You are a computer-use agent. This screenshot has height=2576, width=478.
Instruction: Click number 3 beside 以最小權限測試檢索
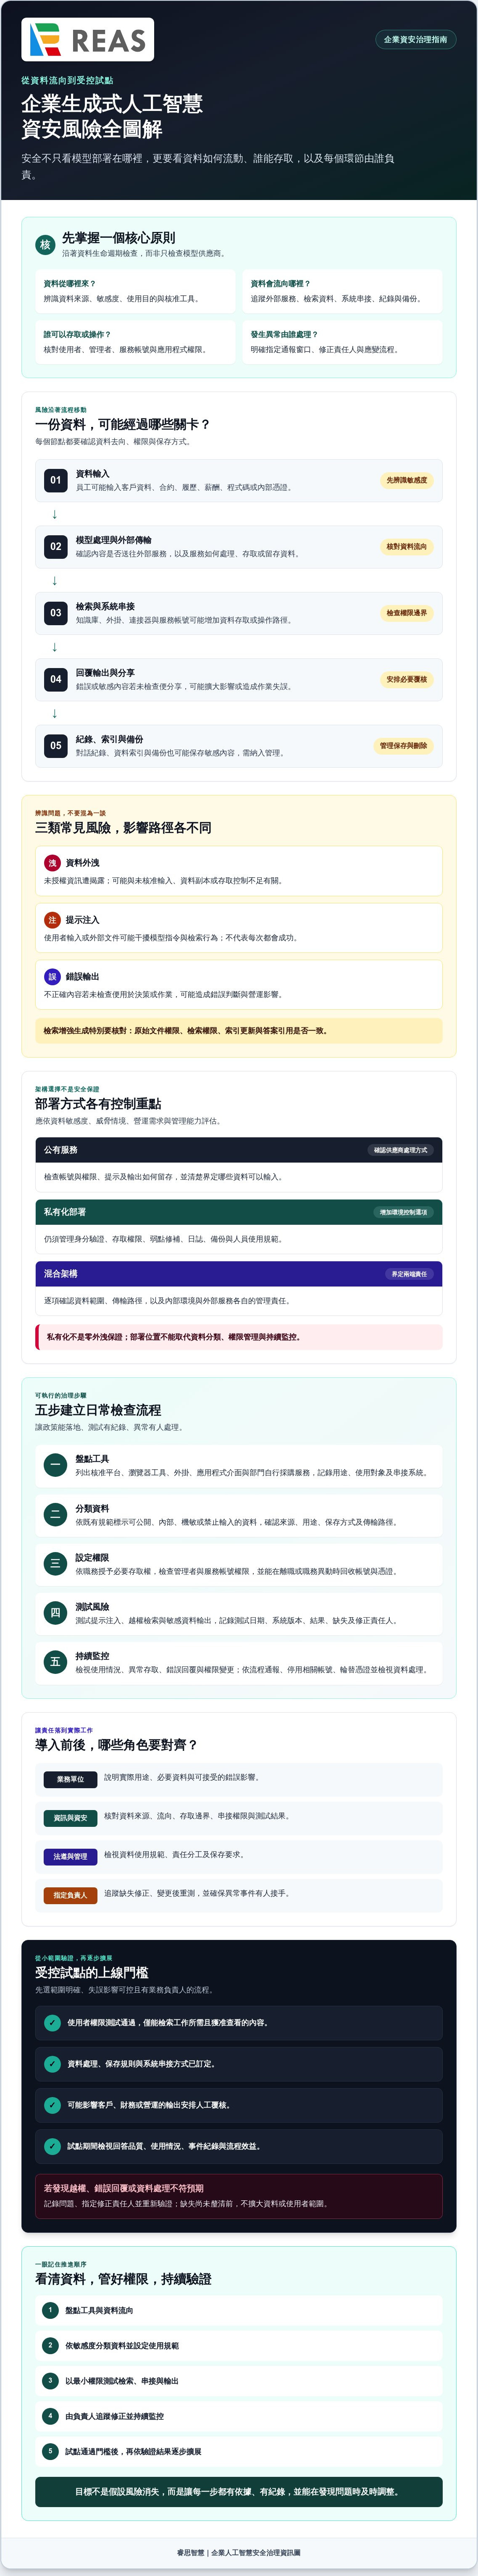pyautogui.click(x=51, y=2381)
